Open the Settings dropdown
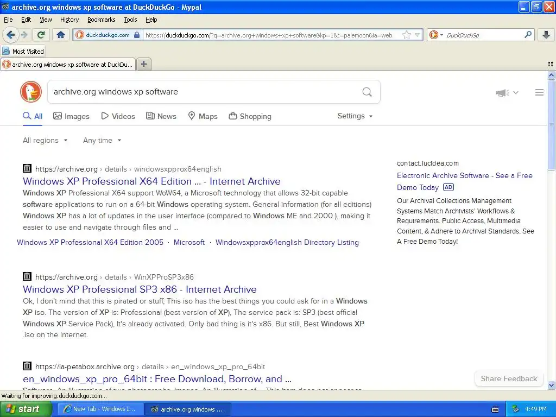Image resolution: width=556 pixels, height=417 pixels. (355, 116)
